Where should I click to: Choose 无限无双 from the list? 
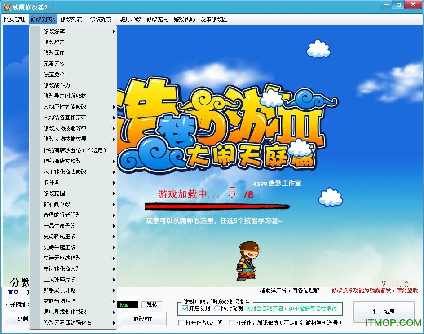pos(73,63)
